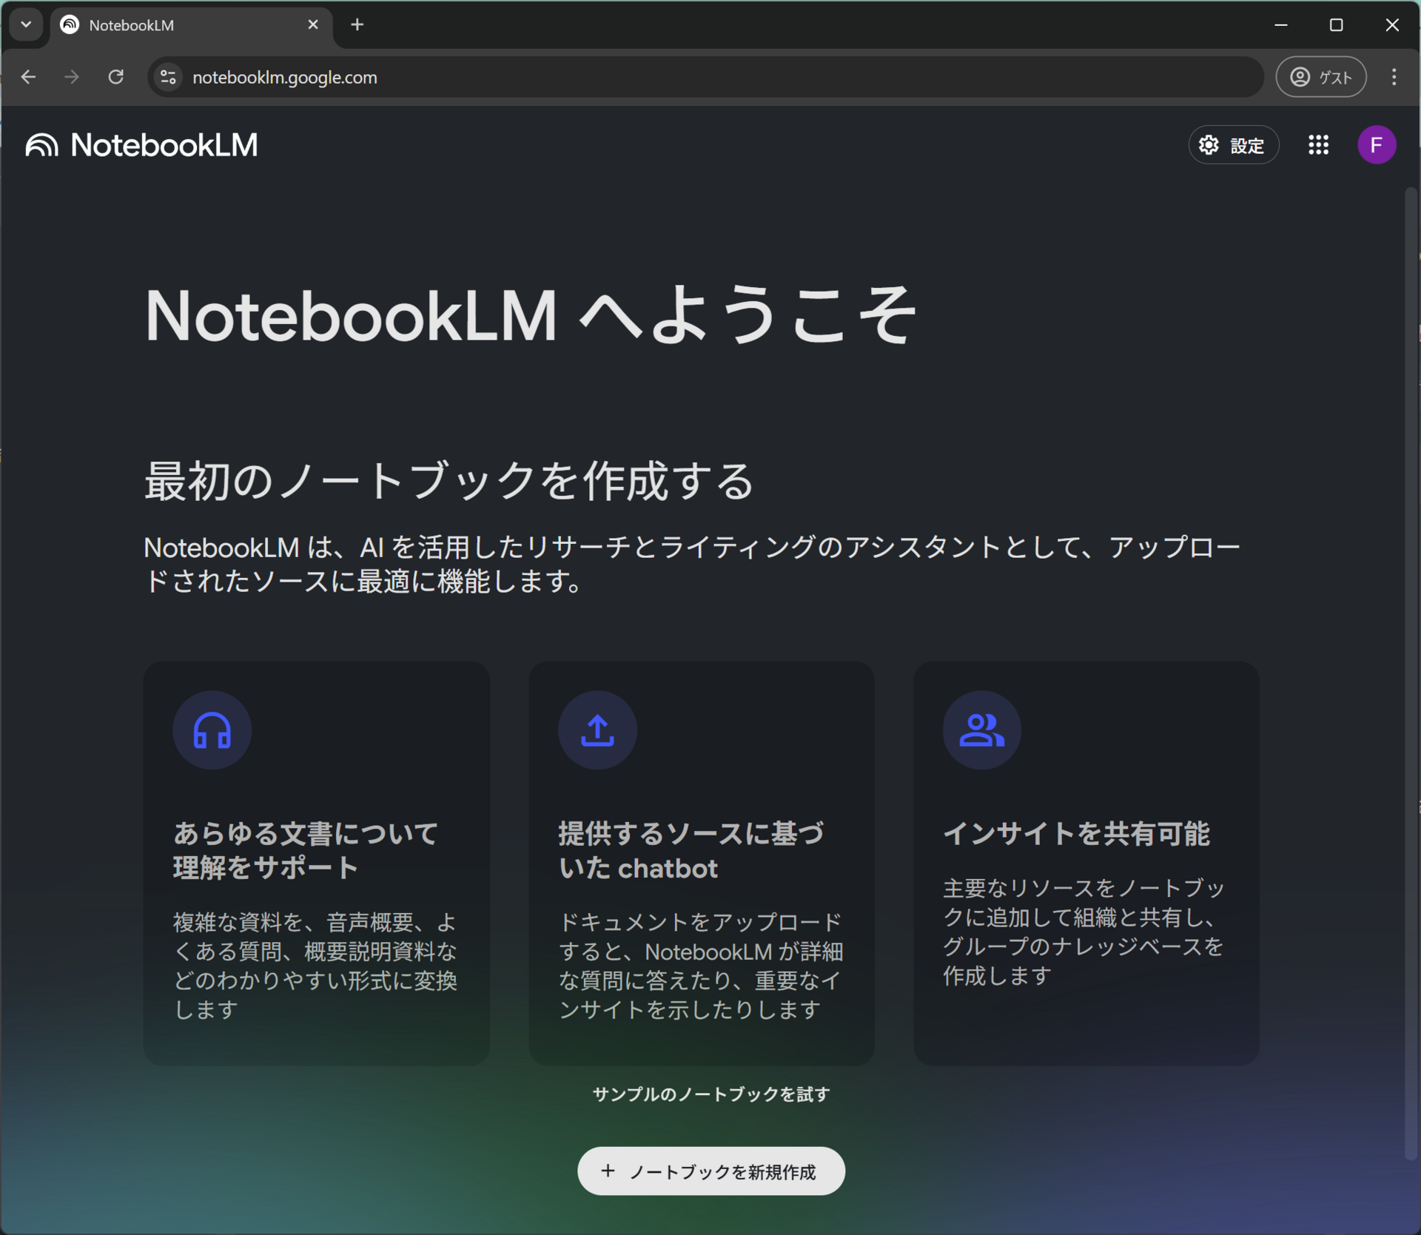The height and width of the screenshot is (1235, 1421).
Task: Open the ゲスト guest profile button
Action: click(1321, 77)
